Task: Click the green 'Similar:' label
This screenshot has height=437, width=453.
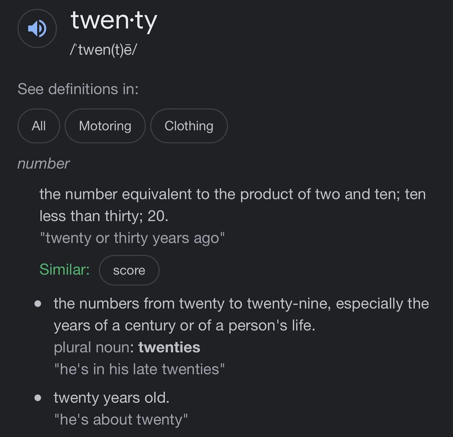Action: (65, 270)
